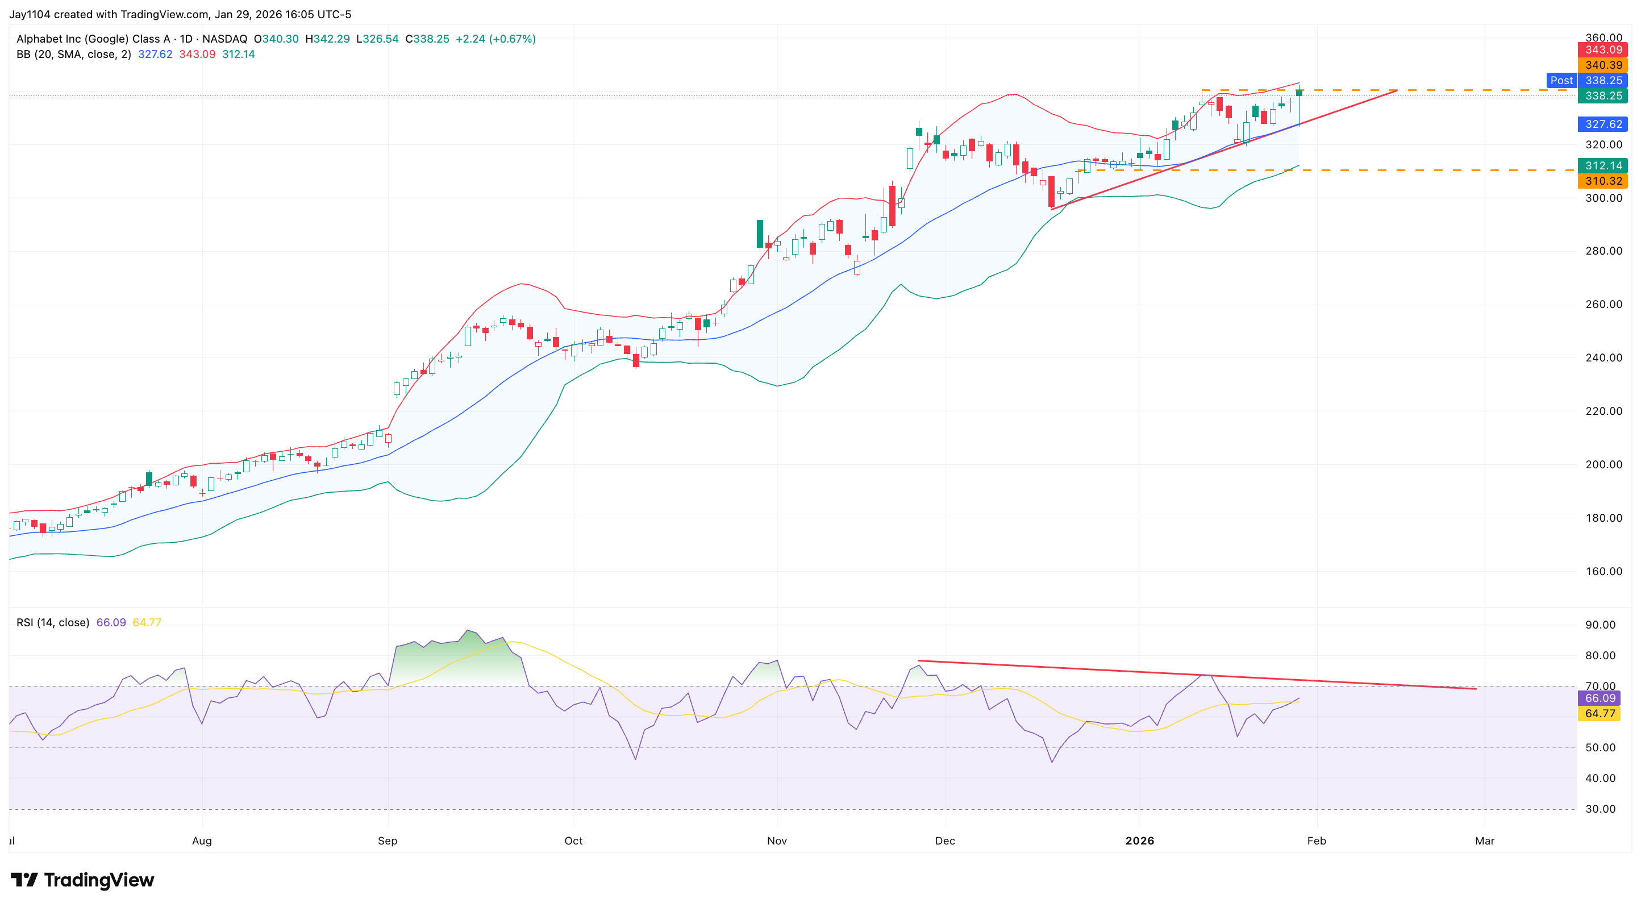Select the RSI (14, close) indicator legend
1641x907 pixels.
coord(53,622)
